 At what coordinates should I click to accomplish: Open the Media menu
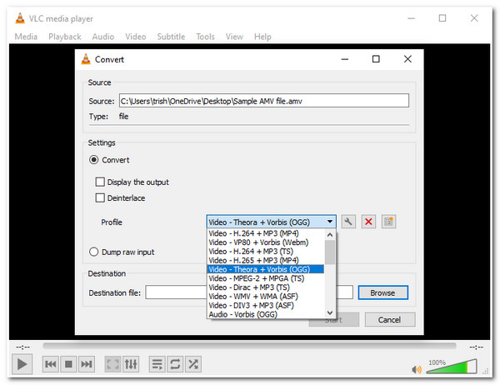click(26, 37)
